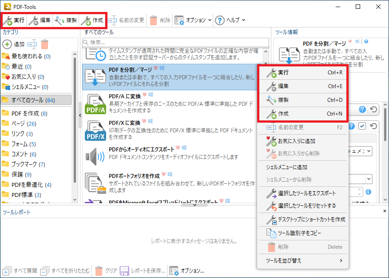Open the ヘルプ dropdown menu
Image resolution: width=389 pixels, height=278 pixels.
(230, 20)
